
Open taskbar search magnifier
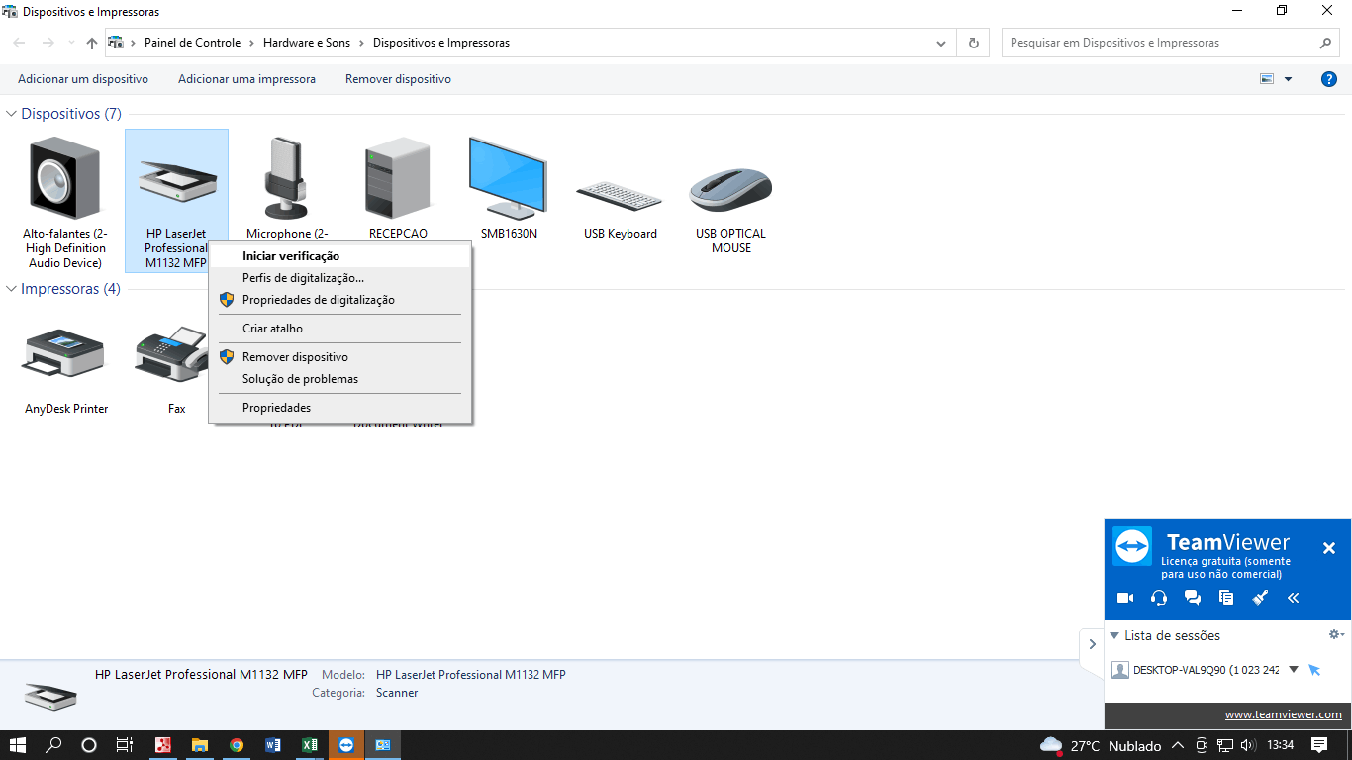point(53,745)
